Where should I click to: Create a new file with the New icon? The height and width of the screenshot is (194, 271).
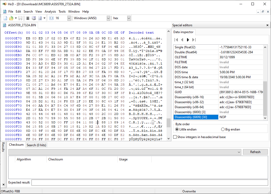pos(5,18)
